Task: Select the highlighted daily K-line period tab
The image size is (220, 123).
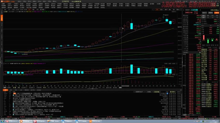Action: [x=29, y=10]
